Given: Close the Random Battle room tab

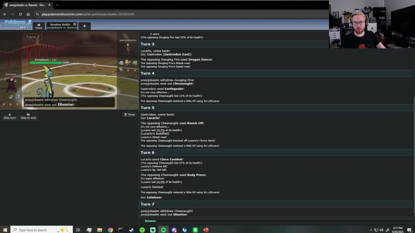Looking at the screenshot, I should tap(75, 24).
